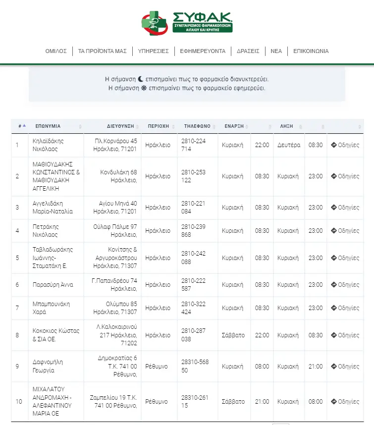Image resolution: width=374 pixels, height=425 pixels.
Task: Sort table by ΠΕΡΙΟΧΗ column
Action: [160, 126]
